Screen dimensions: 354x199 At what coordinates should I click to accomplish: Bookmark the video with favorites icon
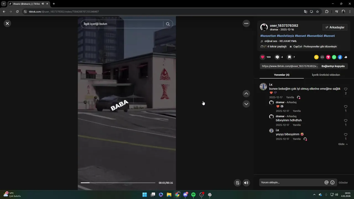click(289, 57)
